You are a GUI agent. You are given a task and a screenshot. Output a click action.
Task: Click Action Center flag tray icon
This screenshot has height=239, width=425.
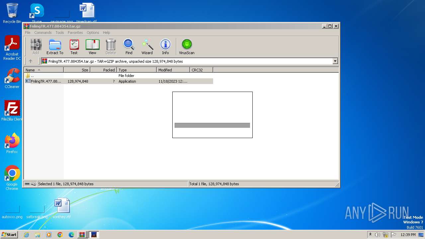coord(393,235)
